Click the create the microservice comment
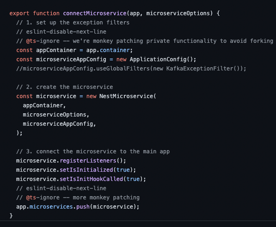Image resolution: width=276 pixels, height=227 pixels. point(65,87)
